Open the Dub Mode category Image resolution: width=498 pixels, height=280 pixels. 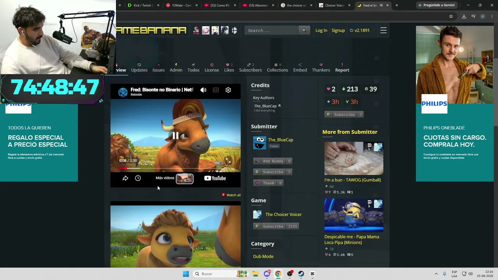click(263, 256)
